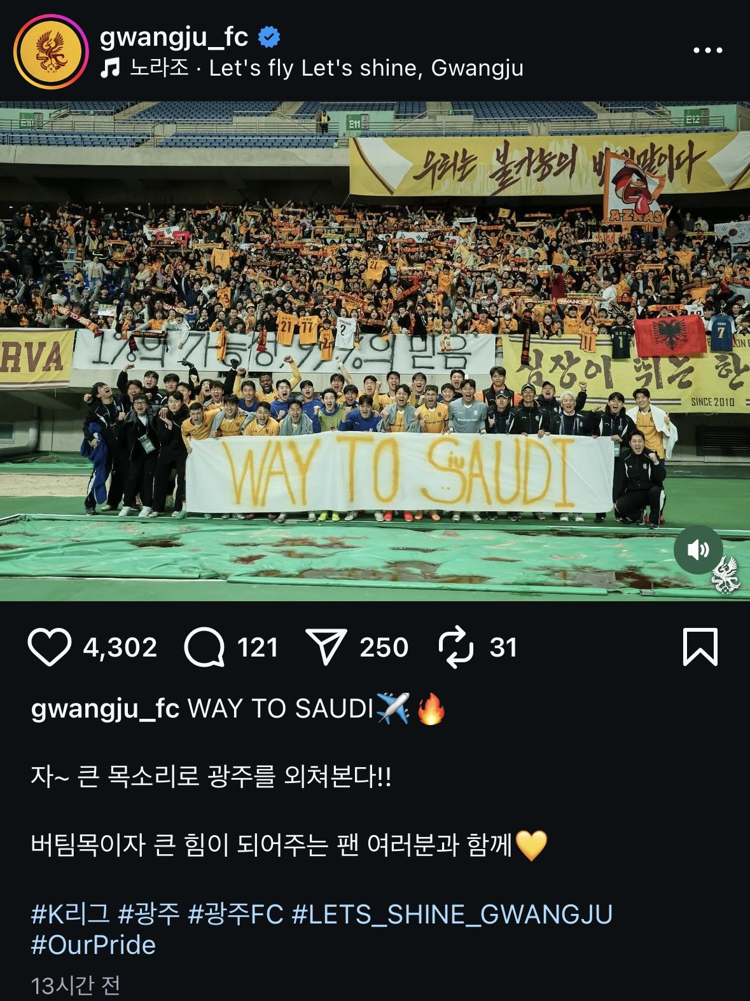The width and height of the screenshot is (750, 1001).
Task: Save post with the bookmark icon
Action: coord(700,647)
